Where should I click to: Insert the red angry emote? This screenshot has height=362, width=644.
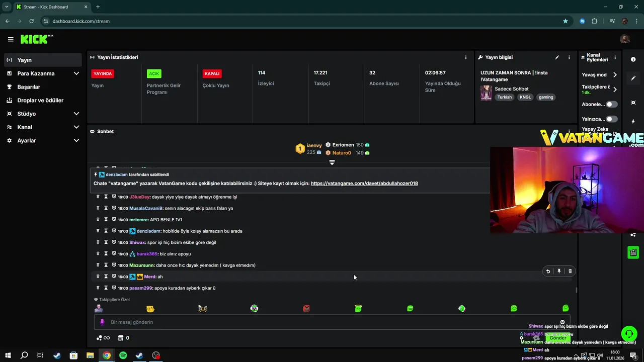306,309
